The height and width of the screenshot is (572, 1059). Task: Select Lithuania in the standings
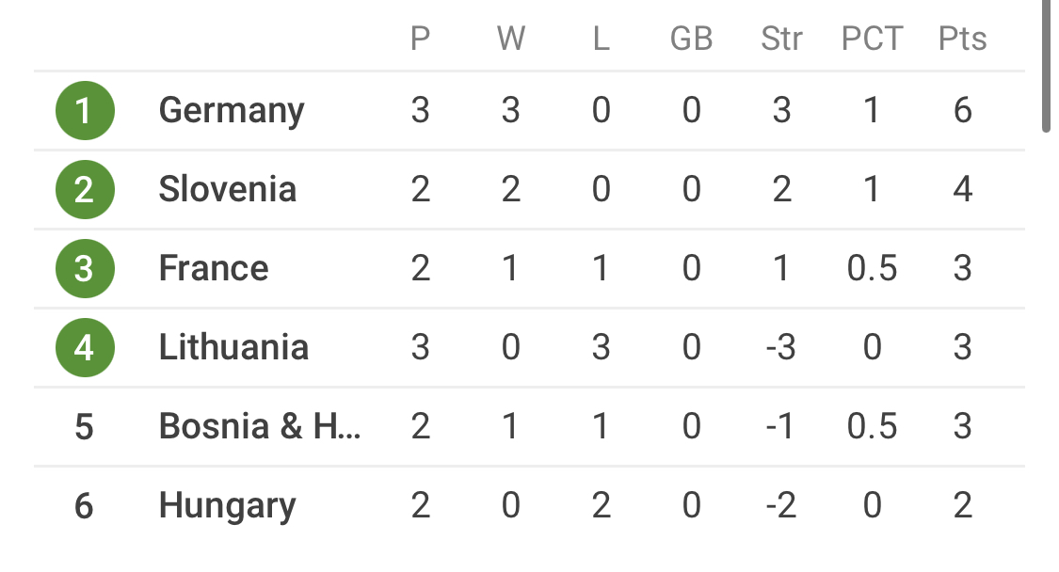(233, 348)
